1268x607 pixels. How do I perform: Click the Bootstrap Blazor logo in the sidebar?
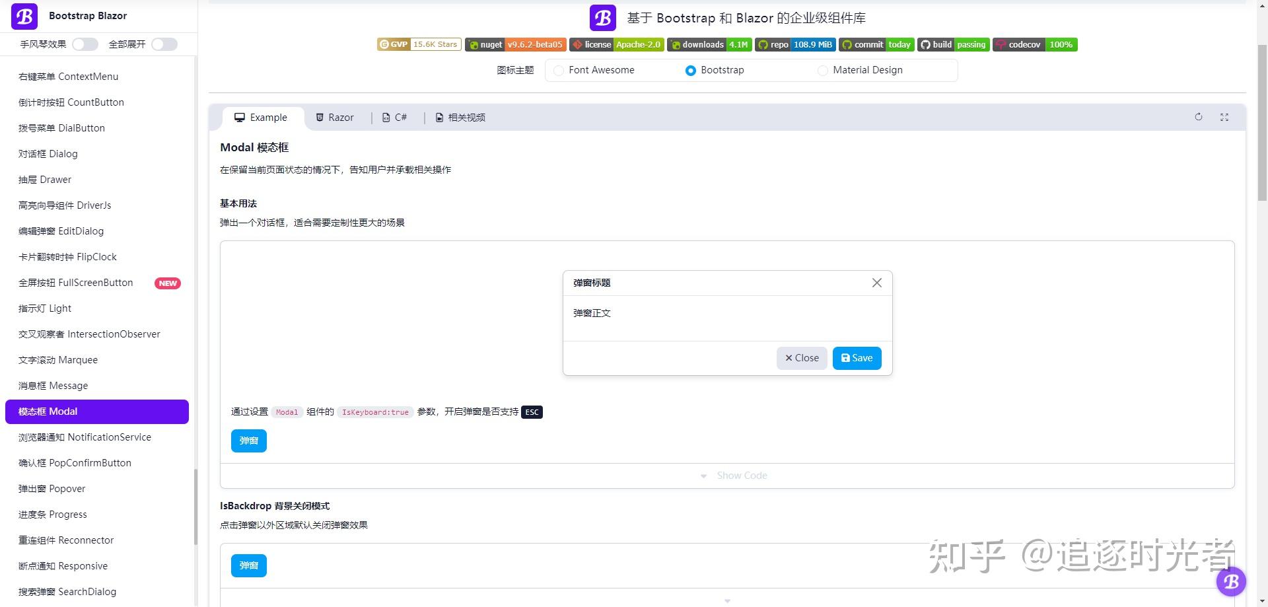[x=24, y=16]
